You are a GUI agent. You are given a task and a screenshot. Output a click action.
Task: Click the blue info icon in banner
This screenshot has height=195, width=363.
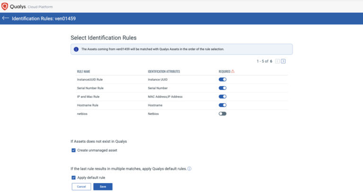point(76,49)
